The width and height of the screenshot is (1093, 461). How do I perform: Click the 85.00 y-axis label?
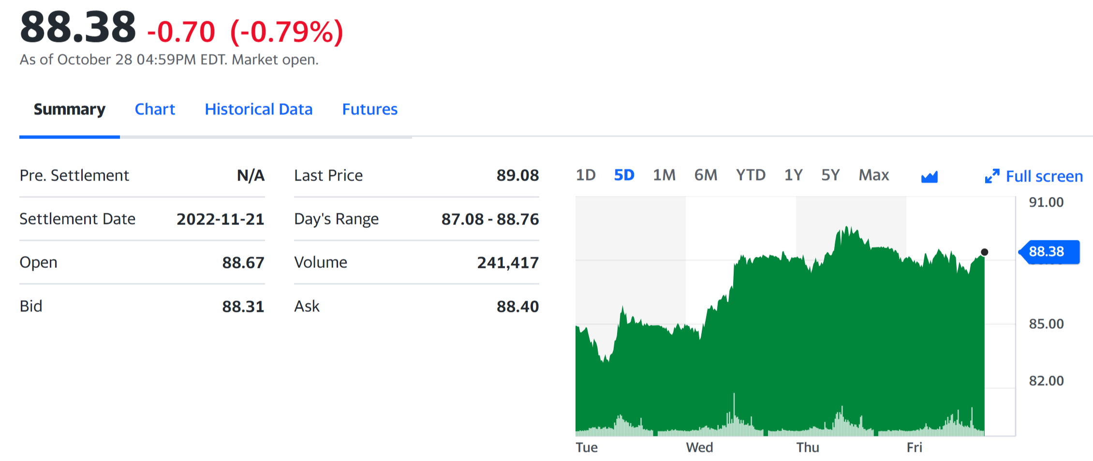[1047, 324]
